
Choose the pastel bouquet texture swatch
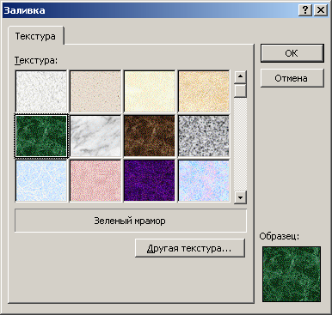(204, 180)
